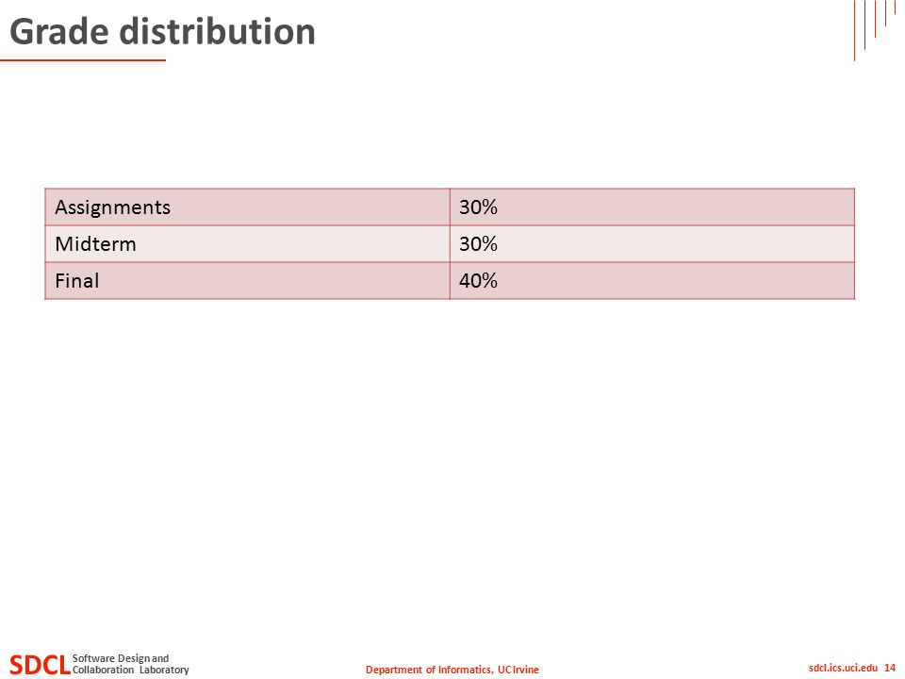Click Software Design and Collaboration Laboratory text

click(x=130, y=664)
